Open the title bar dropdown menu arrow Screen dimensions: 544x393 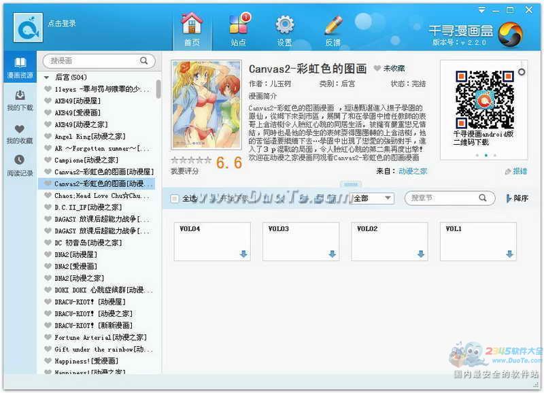coord(481,10)
